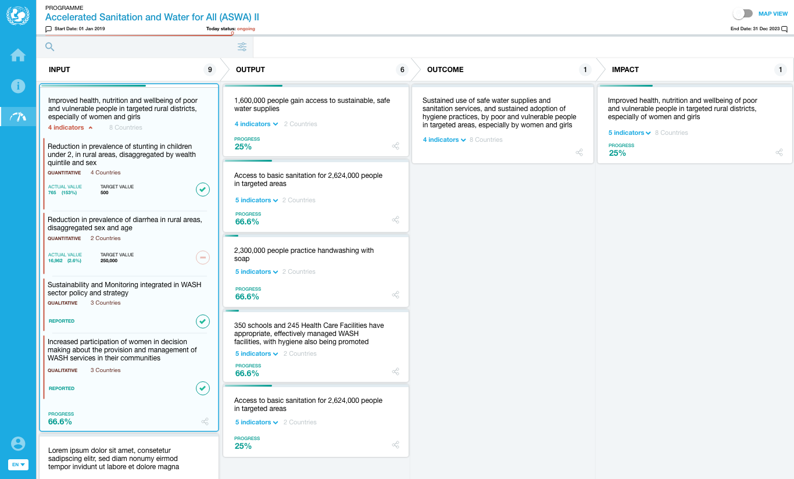
Task: Open the Lorem ipsum dolor Input card
Action: tap(129, 458)
